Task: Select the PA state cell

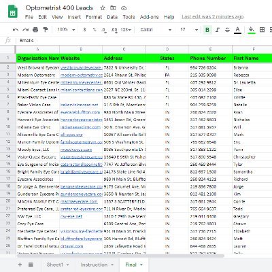Action: click(x=167, y=75)
